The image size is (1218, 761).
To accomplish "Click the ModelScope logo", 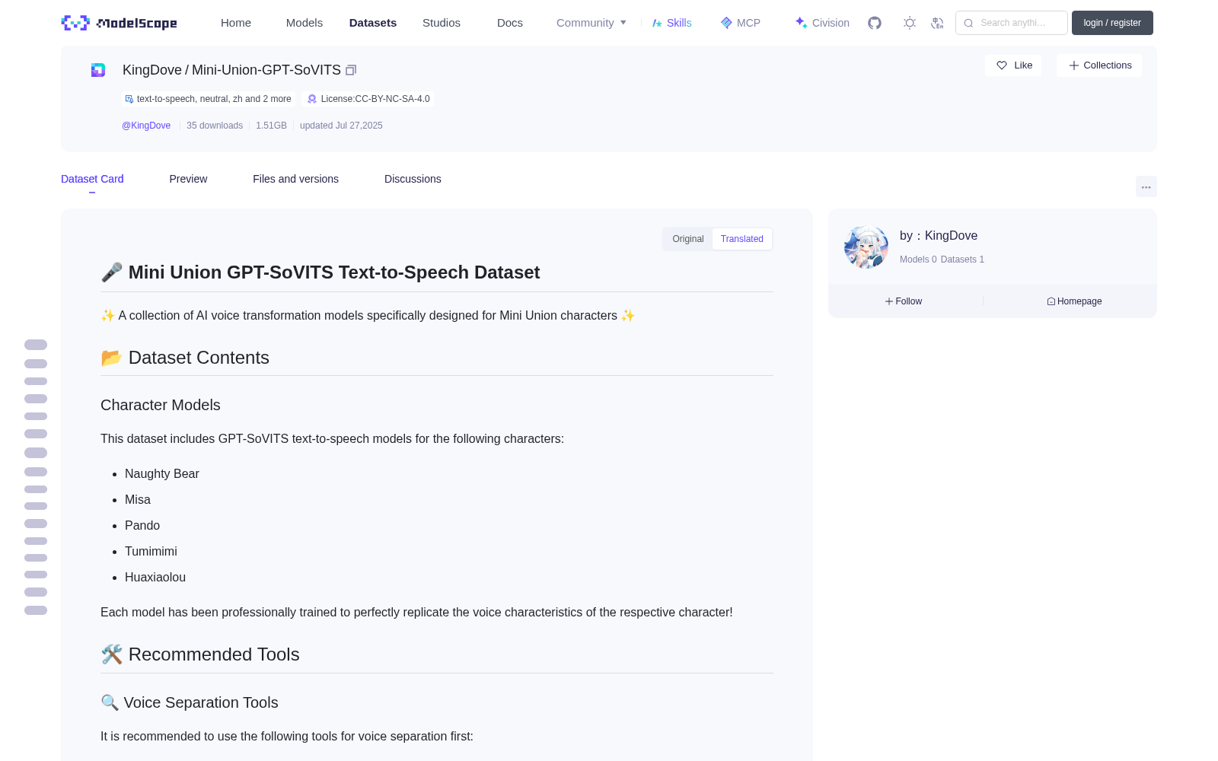I will [119, 23].
